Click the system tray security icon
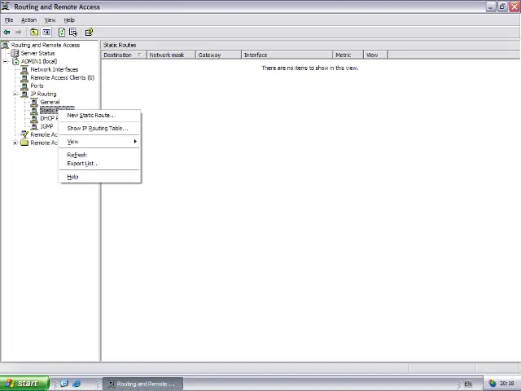The width and height of the screenshot is (521, 391). [x=492, y=384]
